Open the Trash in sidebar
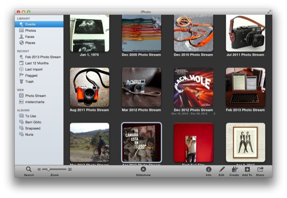 click(x=29, y=82)
